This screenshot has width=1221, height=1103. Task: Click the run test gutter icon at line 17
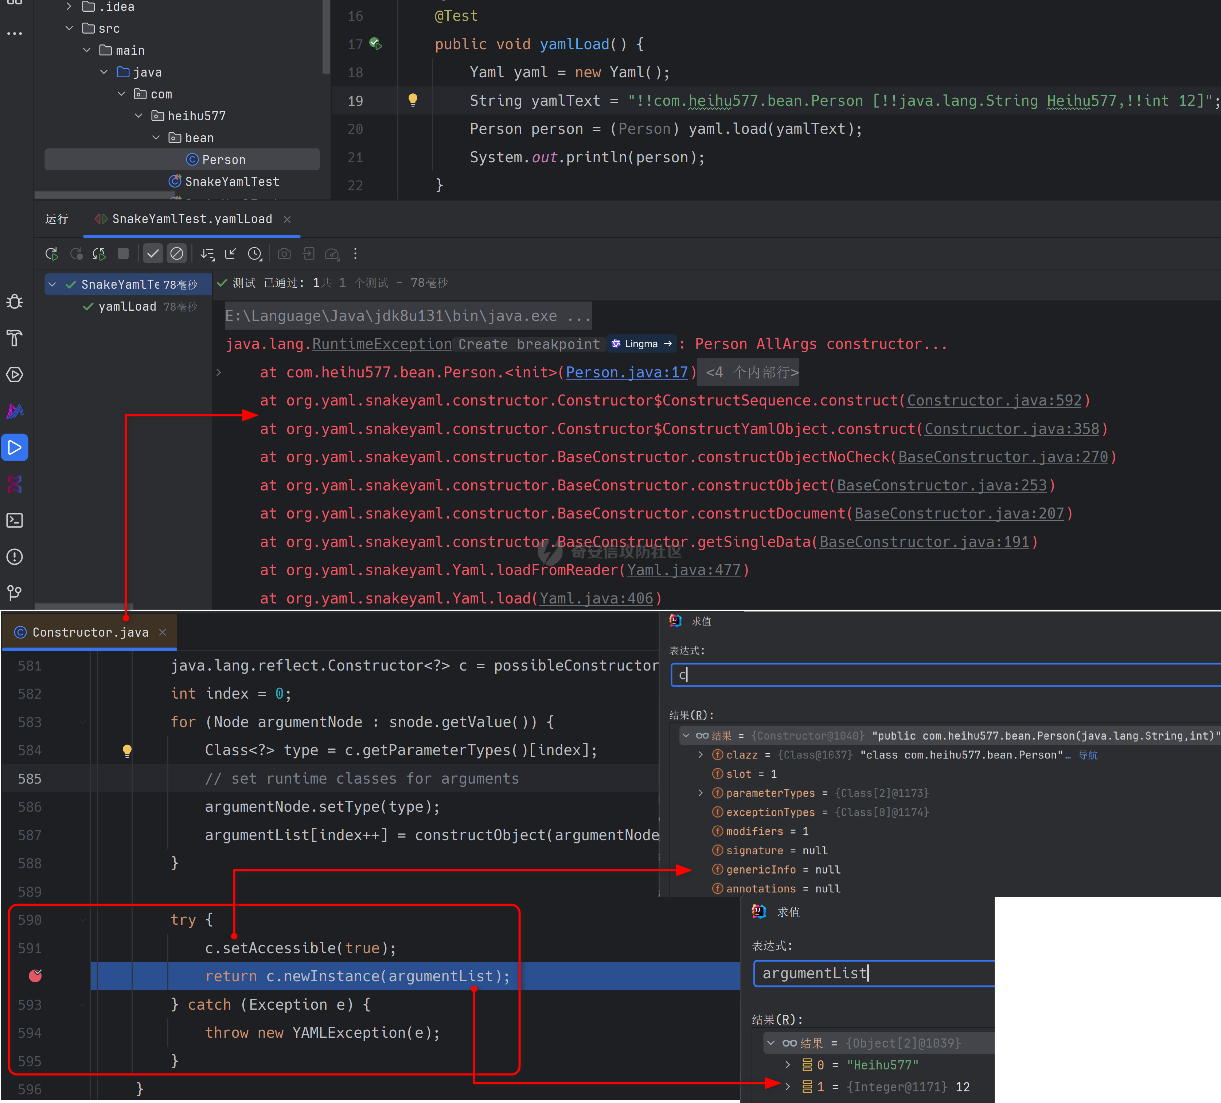click(x=375, y=44)
